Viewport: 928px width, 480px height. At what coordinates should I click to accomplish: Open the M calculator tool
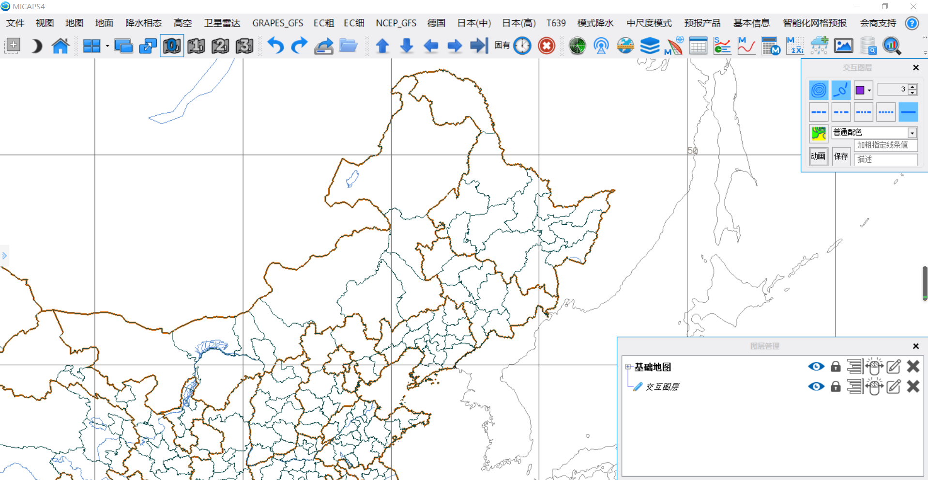(x=770, y=46)
